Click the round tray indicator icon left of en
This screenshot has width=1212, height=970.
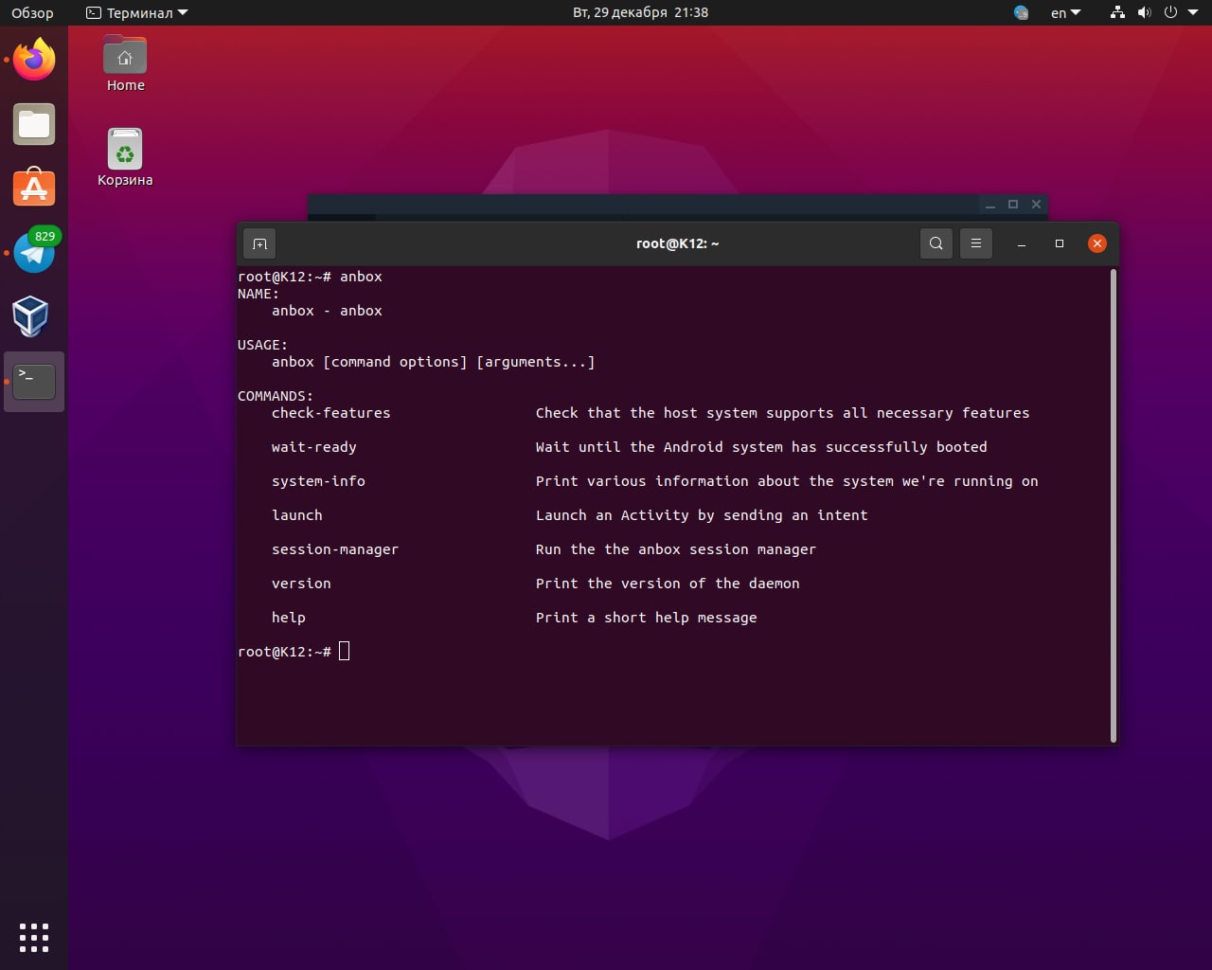pos(1021,12)
